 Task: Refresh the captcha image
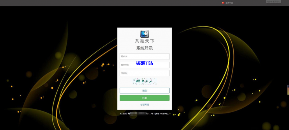[x=145, y=81]
